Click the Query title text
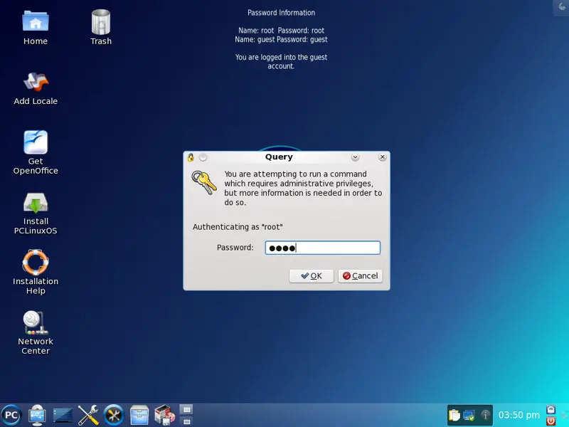This screenshot has width=569, height=427. point(279,157)
